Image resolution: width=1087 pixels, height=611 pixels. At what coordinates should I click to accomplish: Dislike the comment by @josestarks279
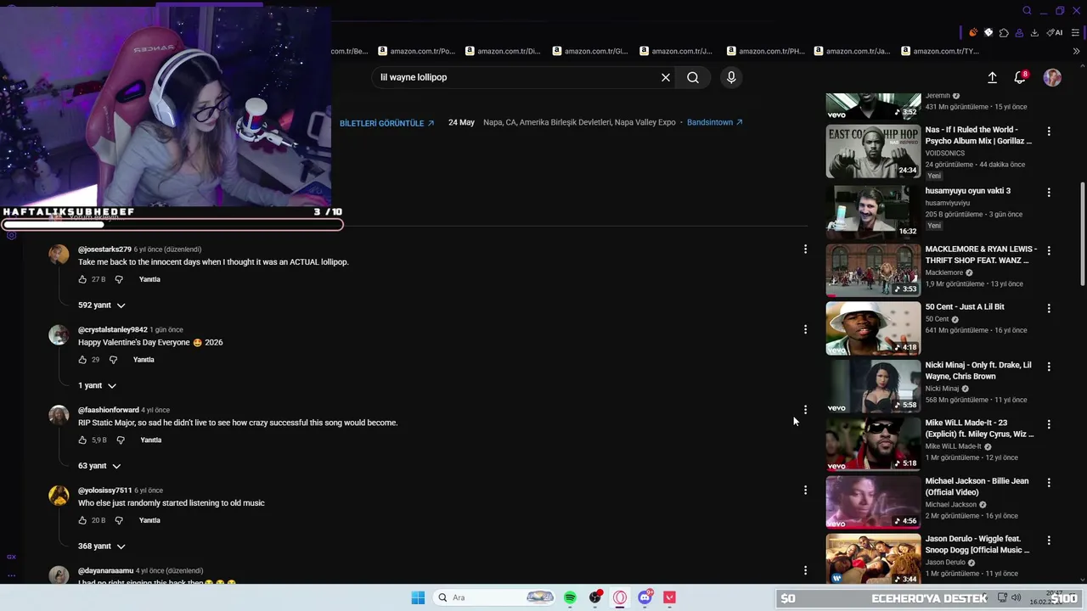(119, 279)
